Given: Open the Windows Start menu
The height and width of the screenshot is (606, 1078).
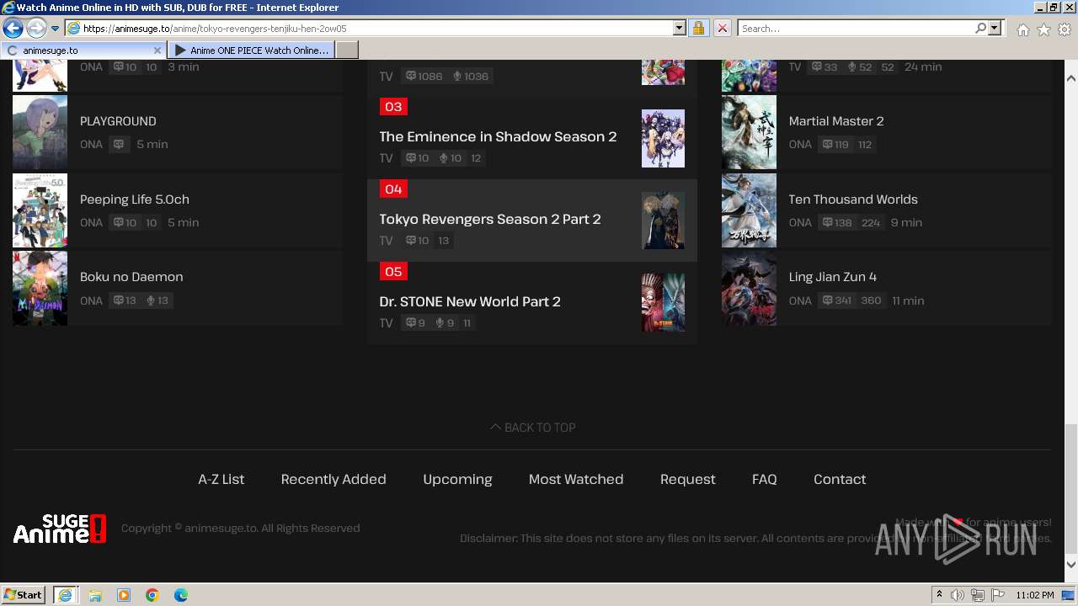Looking at the screenshot, I should (24, 594).
